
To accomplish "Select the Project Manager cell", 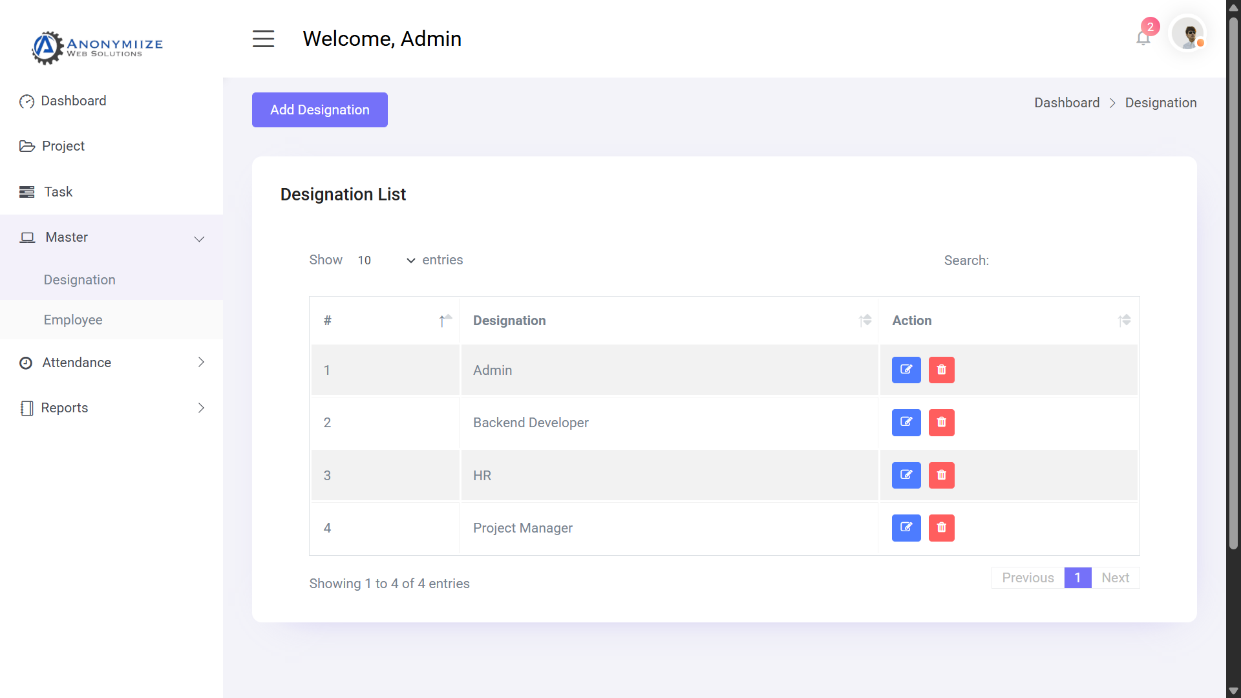I will coord(669,528).
